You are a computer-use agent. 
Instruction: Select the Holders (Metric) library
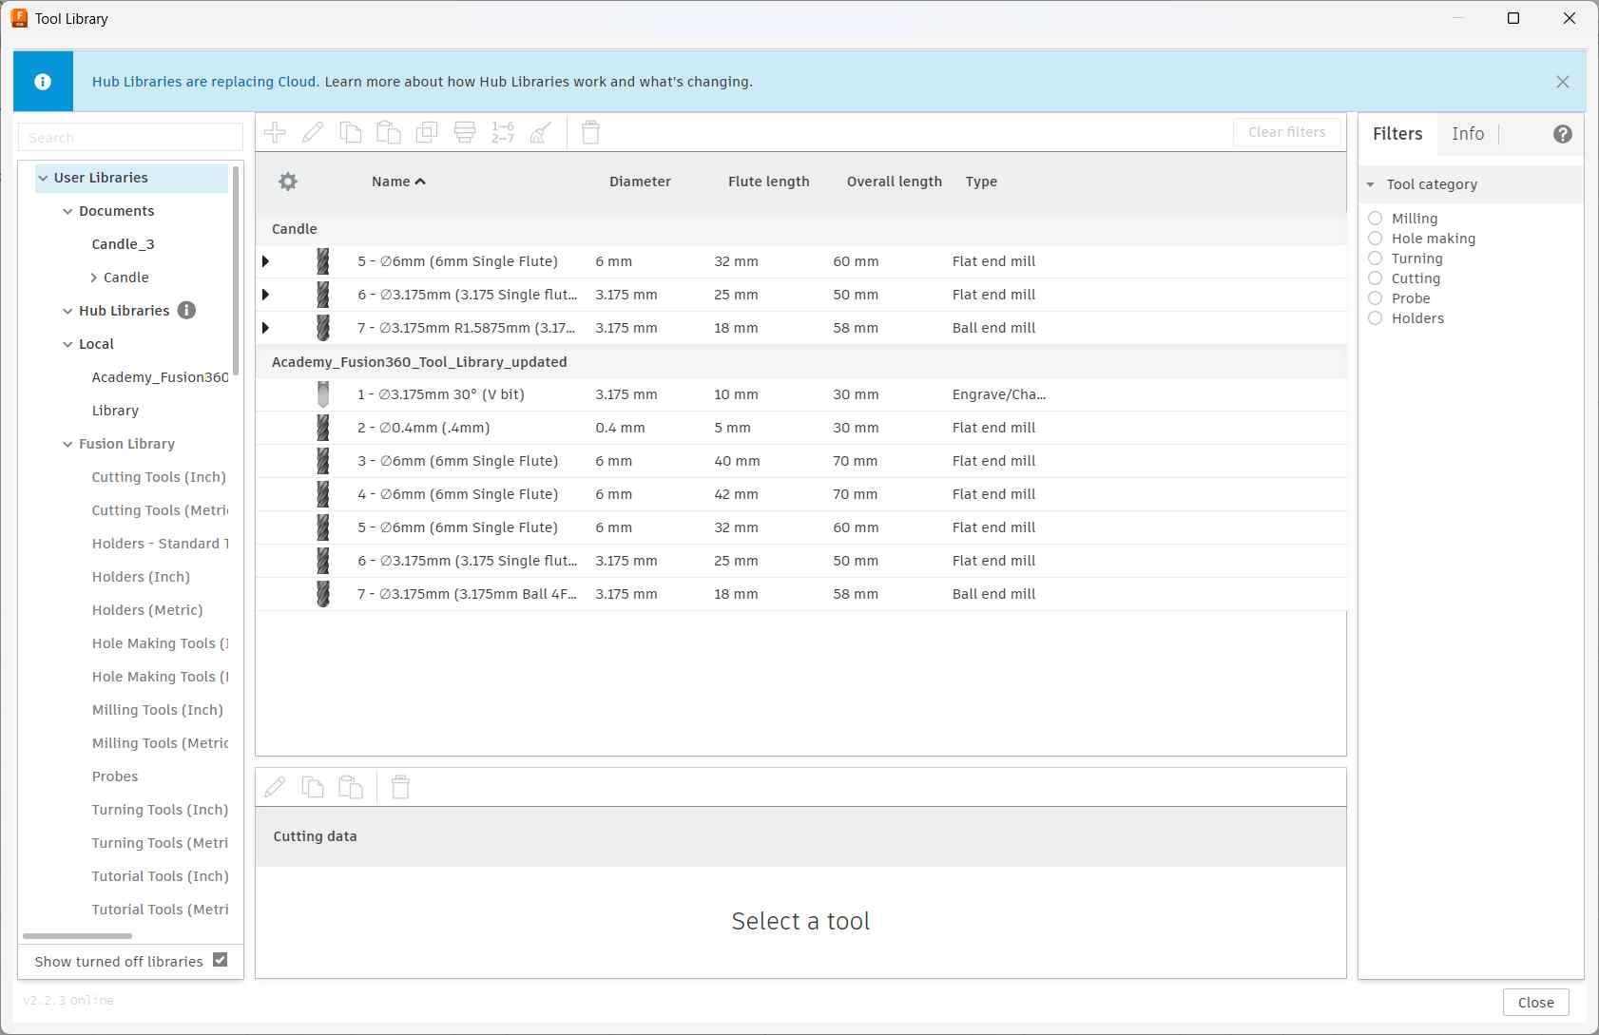[x=147, y=610]
